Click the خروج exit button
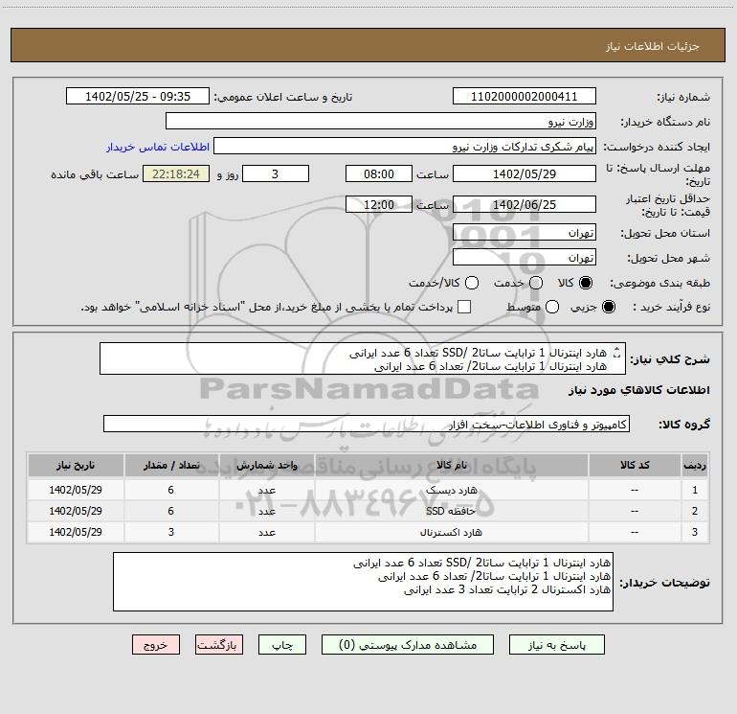Image resolution: width=737 pixels, height=714 pixels. tap(156, 644)
